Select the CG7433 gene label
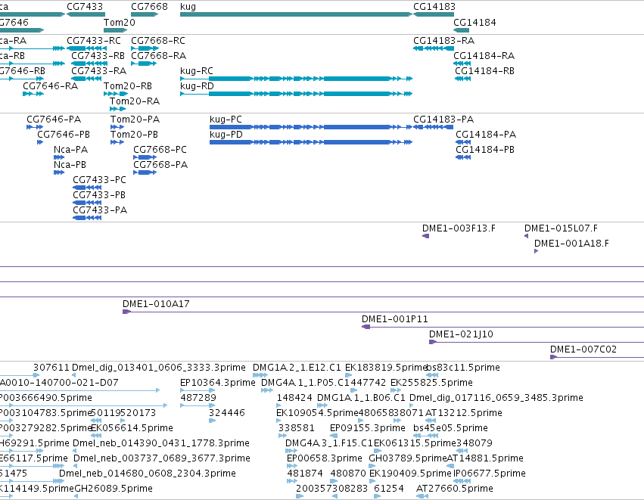Screen dimensions: 644x500 (85, 7)
